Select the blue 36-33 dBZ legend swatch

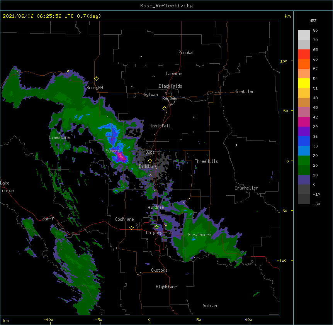point(304,141)
